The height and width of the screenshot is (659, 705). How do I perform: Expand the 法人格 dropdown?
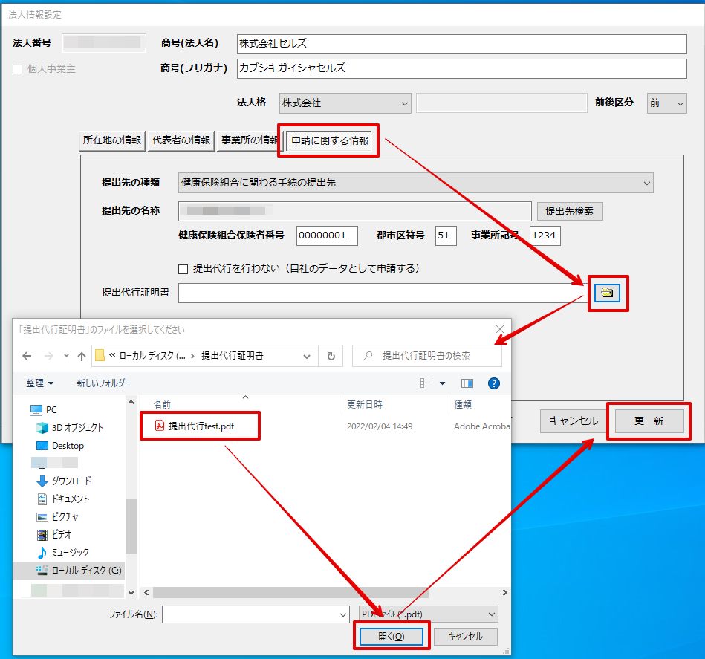tap(345, 103)
